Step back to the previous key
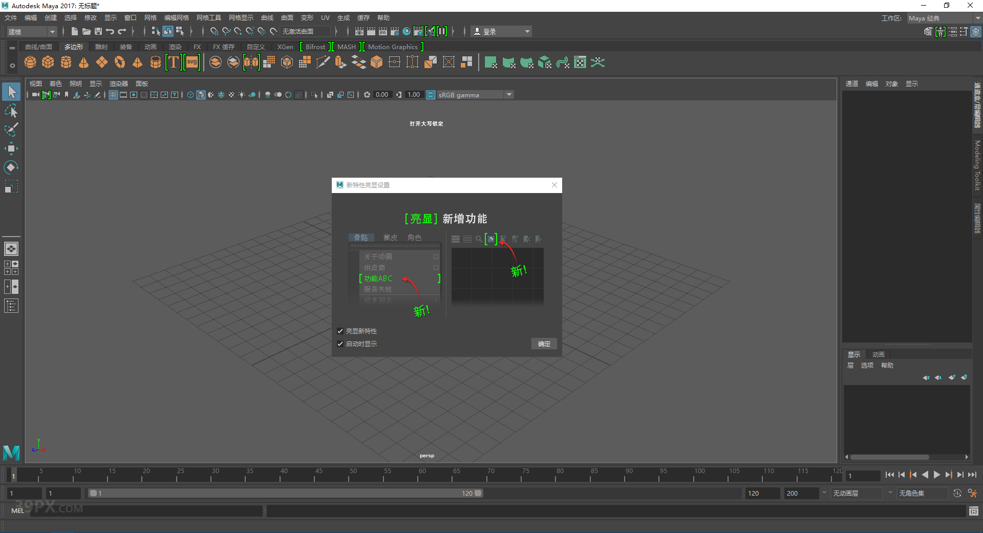Screen dimensions: 983x533 click(x=913, y=475)
